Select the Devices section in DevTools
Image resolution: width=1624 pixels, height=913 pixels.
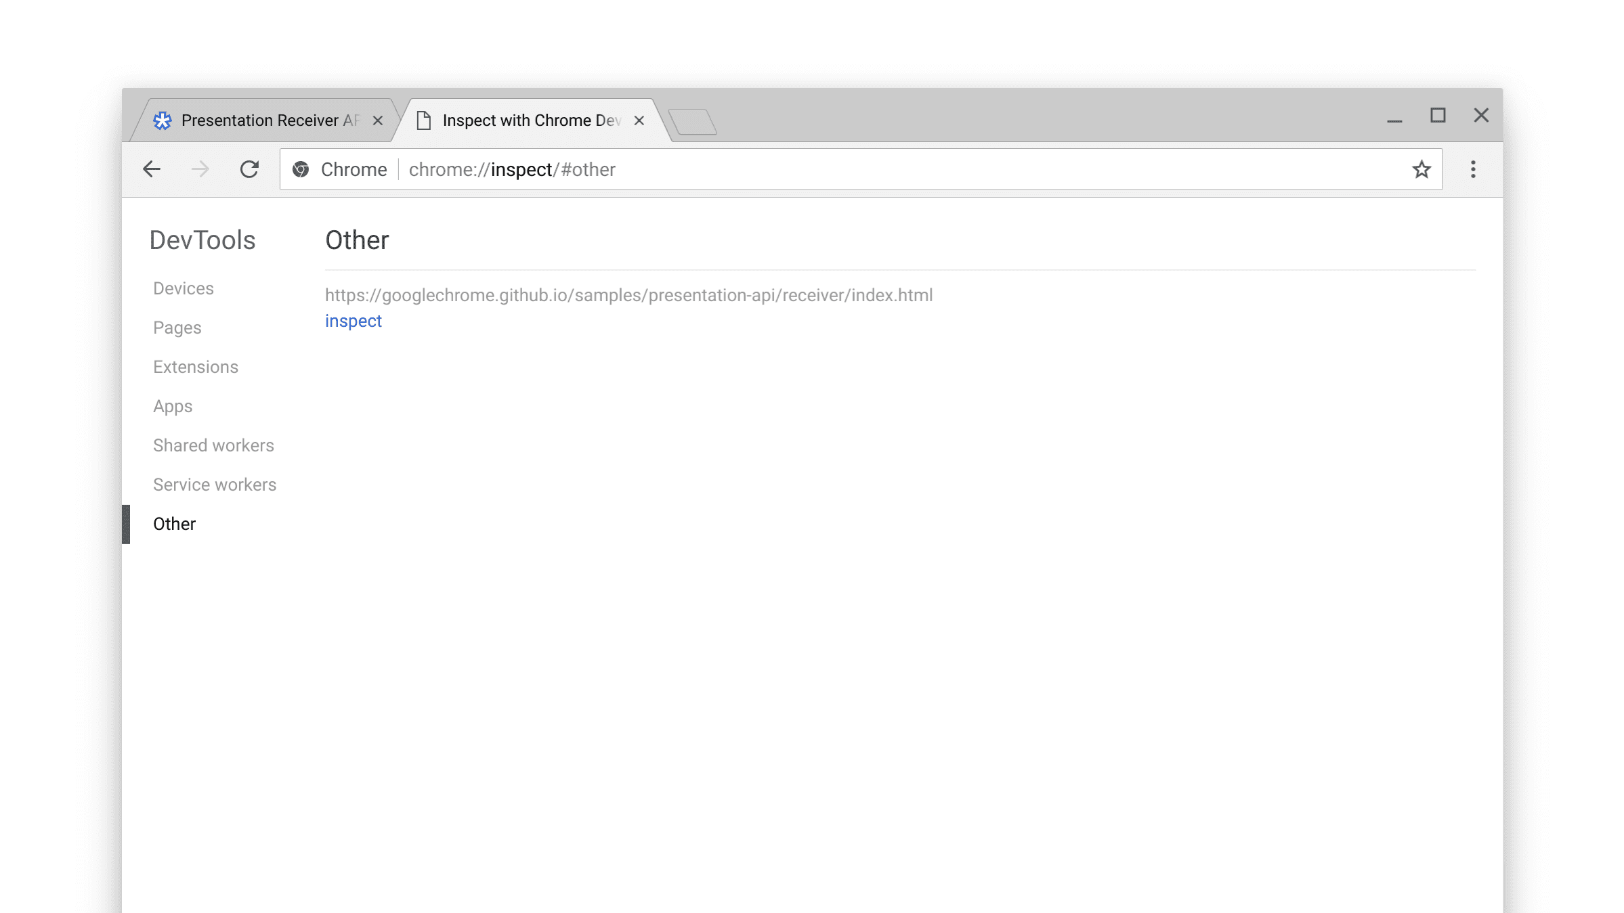tap(183, 288)
